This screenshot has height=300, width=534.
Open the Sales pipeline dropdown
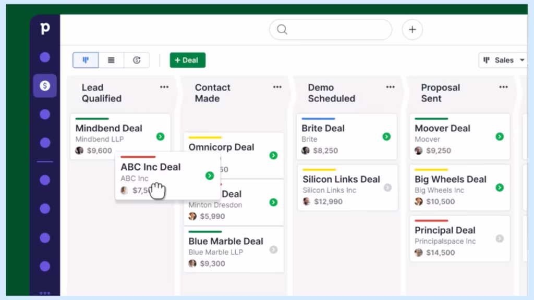click(503, 60)
